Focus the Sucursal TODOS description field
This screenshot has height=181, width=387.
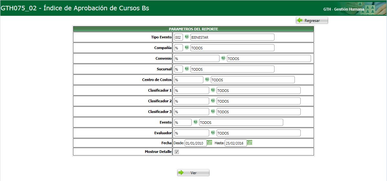coord(232,69)
